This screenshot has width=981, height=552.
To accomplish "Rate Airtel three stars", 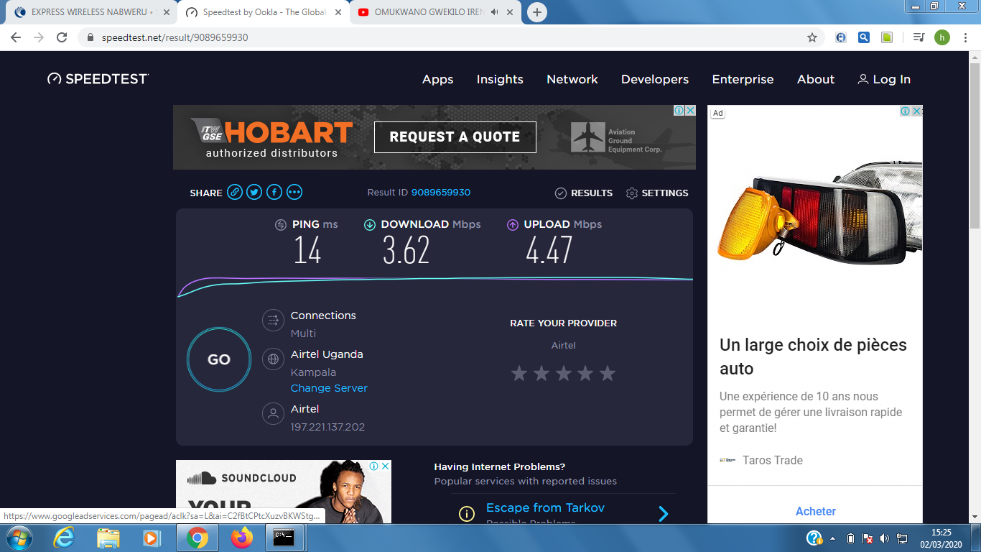I will (563, 373).
